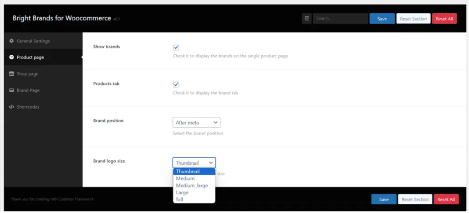The image size is (469, 213).
Task: Switch to the Brand Page section
Action: pos(43,90)
